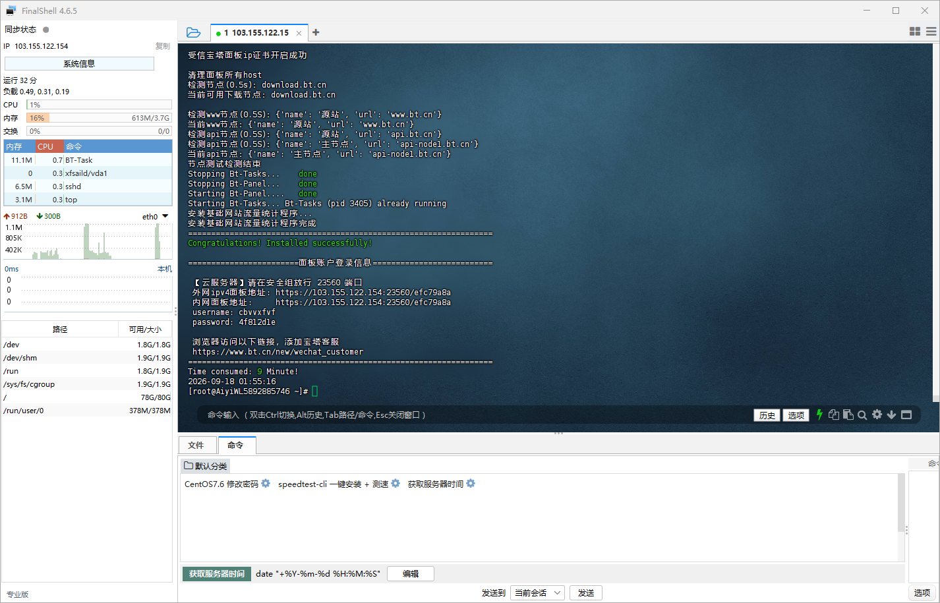Click the command list vertical scrollbar
Viewport: 940px width, 603px height.
point(901,503)
